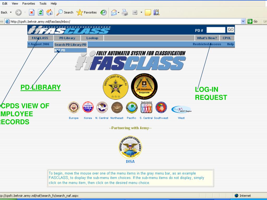Click the Restricted Access link
This screenshot has height=200, width=267.
coord(207,44)
